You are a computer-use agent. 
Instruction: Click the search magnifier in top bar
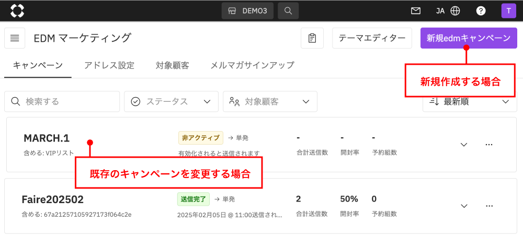click(288, 10)
